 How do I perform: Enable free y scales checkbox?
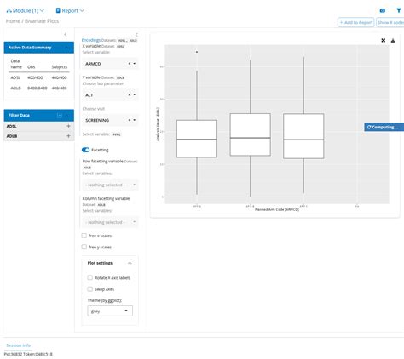[x=84, y=247]
